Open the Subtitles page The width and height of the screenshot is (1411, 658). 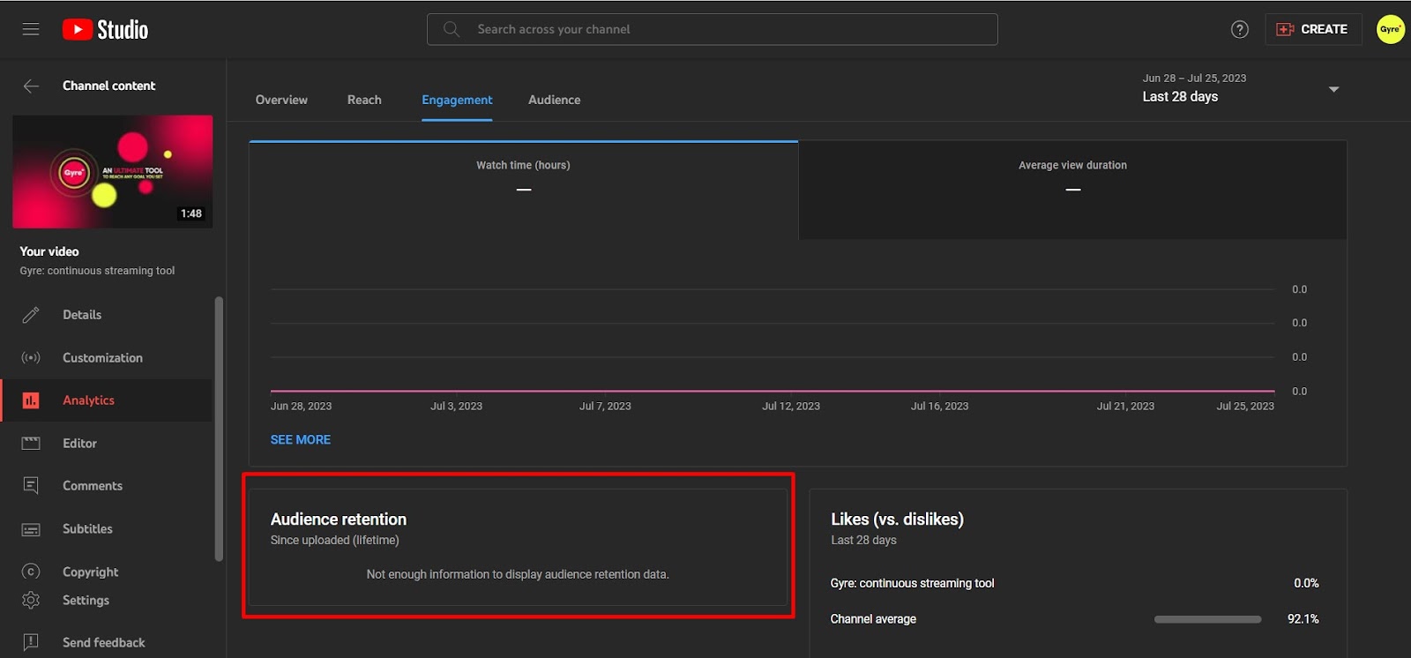(x=87, y=528)
